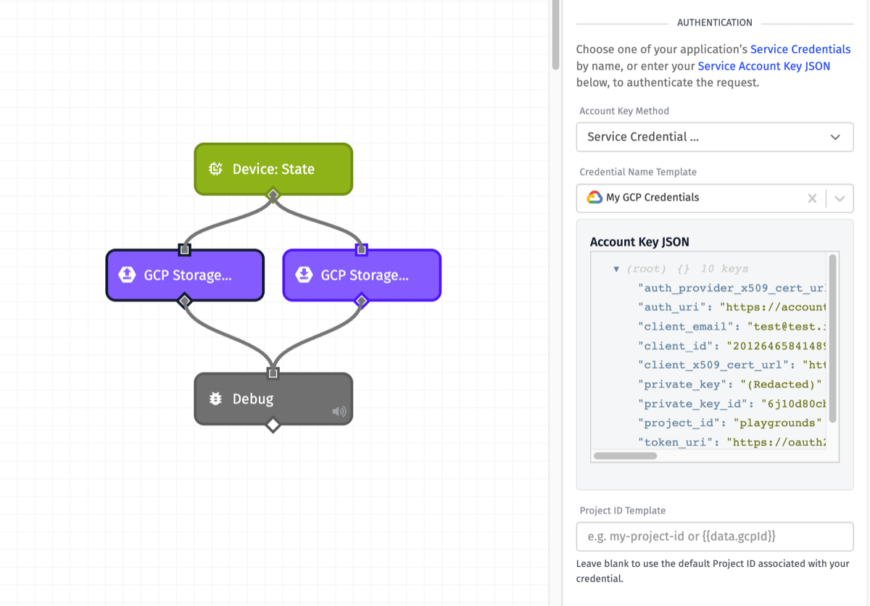Select the Debug node
Screen dimensions: 870x606
(x=273, y=399)
